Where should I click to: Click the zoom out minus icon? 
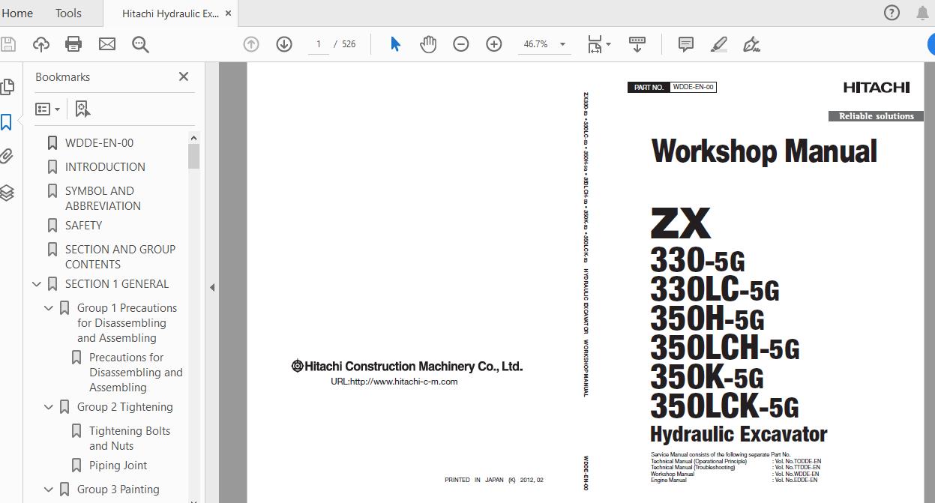click(461, 44)
